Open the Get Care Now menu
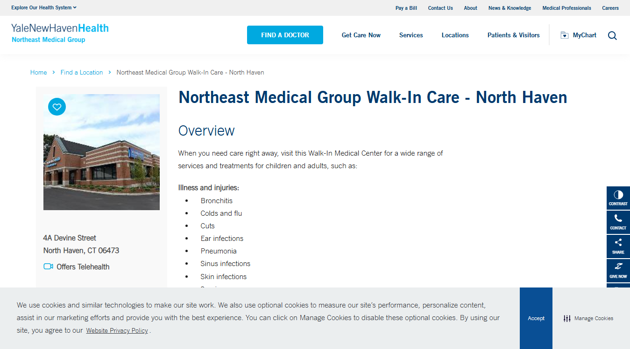The width and height of the screenshot is (630, 349). [x=361, y=35]
